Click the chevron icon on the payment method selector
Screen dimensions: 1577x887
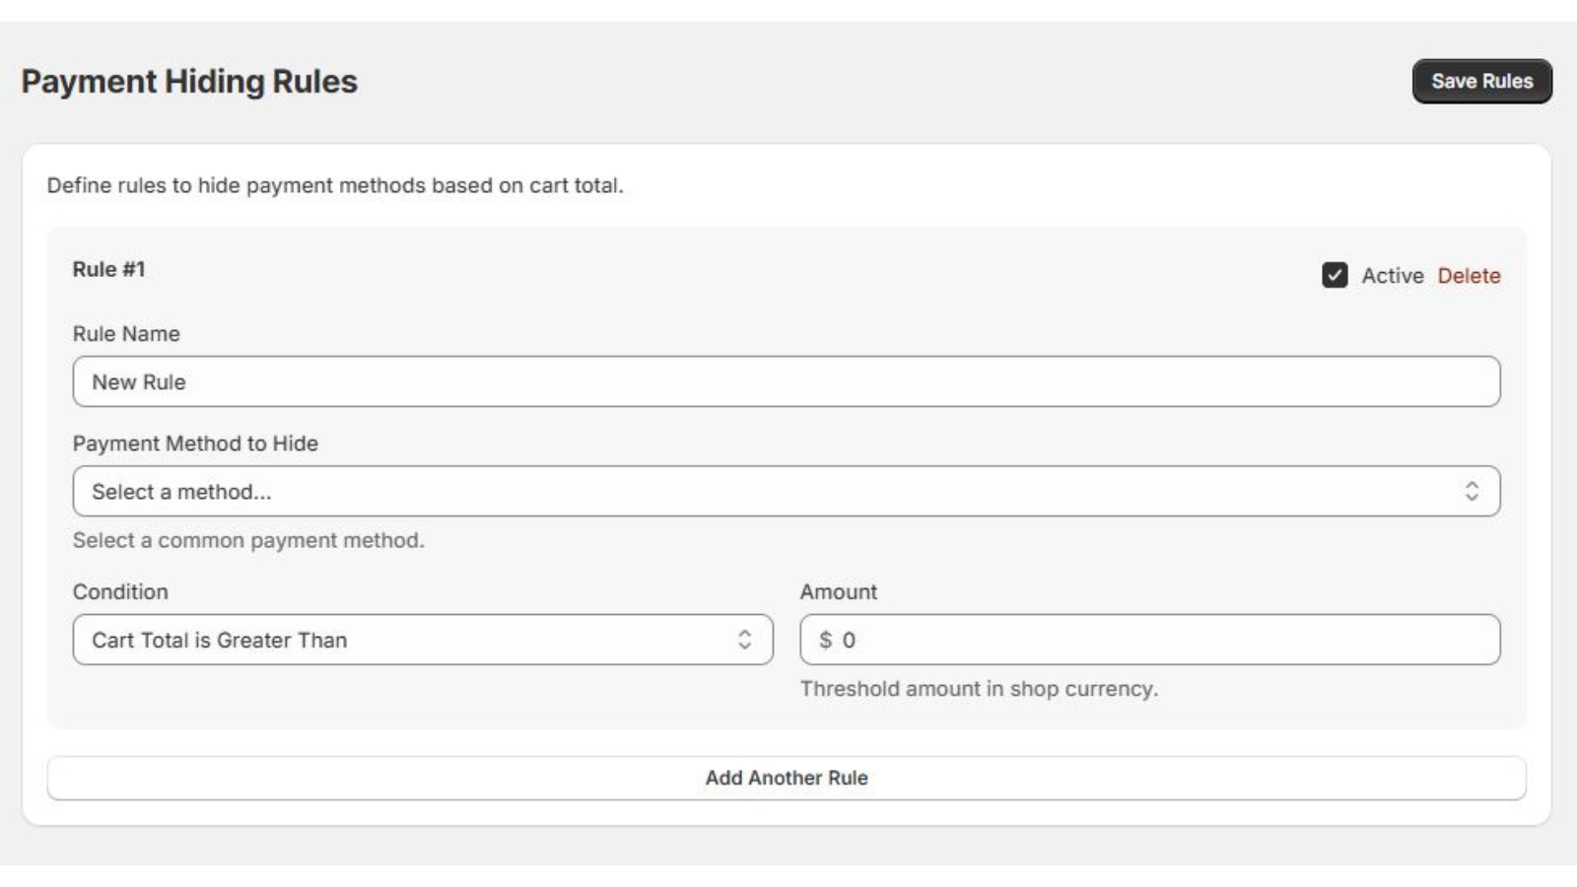(1473, 490)
